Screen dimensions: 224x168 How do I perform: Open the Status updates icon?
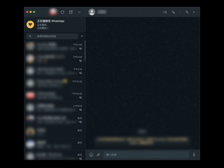(x=62, y=12)
